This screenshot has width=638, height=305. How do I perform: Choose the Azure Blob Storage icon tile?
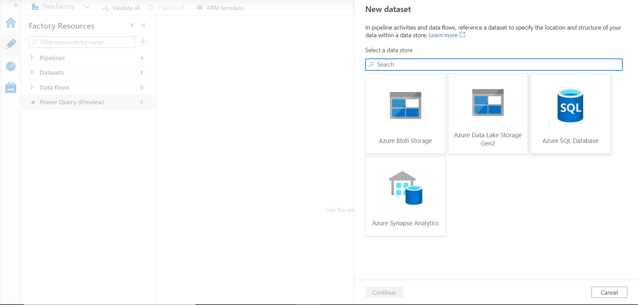point(405,106)
